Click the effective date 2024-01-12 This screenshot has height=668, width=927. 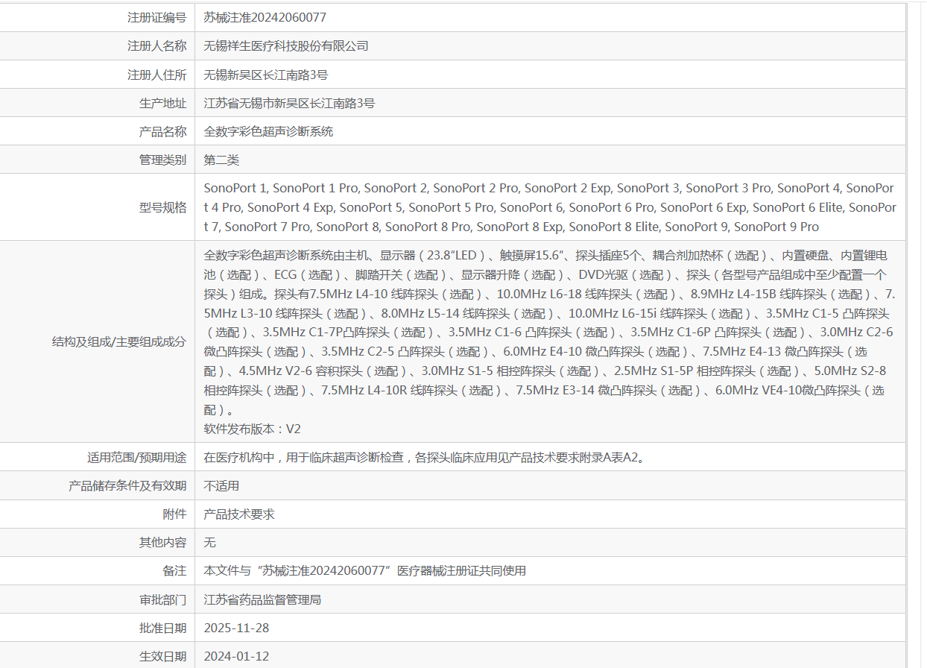(x=236, y=656)
